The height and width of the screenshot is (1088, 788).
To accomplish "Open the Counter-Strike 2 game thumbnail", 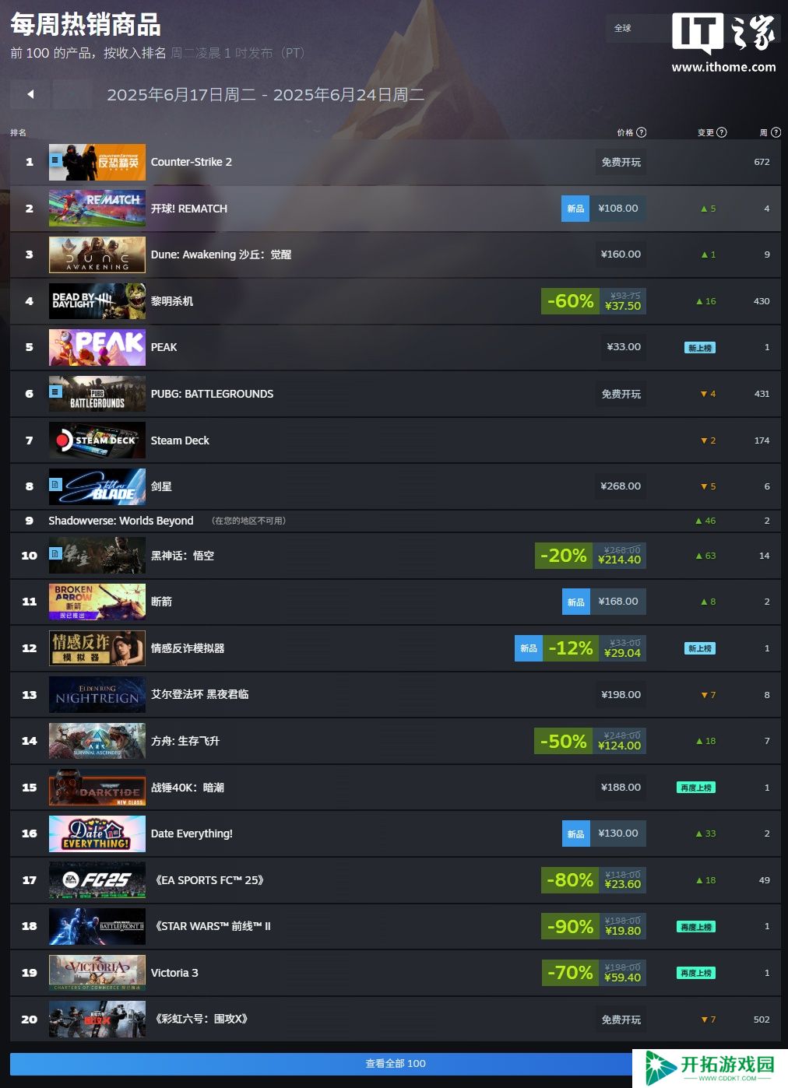I will 97,162.
